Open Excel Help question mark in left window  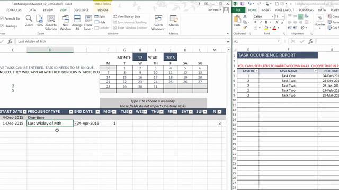pyautogui.click(x=199, y=4)
